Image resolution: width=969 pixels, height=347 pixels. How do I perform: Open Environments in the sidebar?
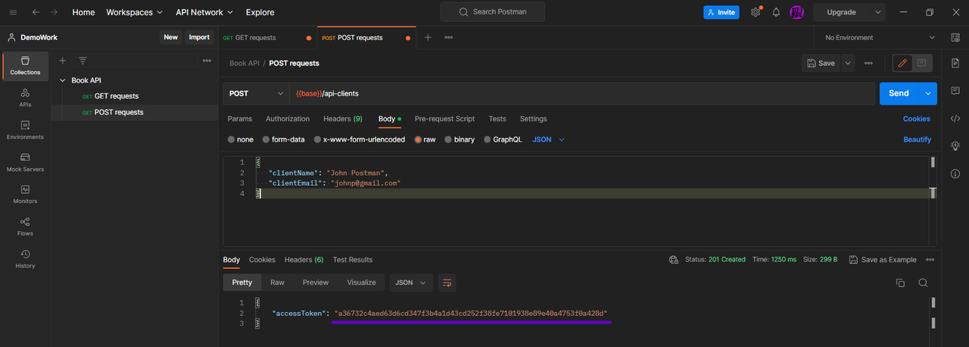tap(25, 130)
